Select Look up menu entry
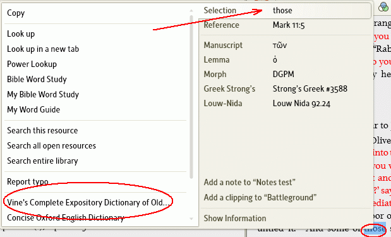 (x=21, y=33)
